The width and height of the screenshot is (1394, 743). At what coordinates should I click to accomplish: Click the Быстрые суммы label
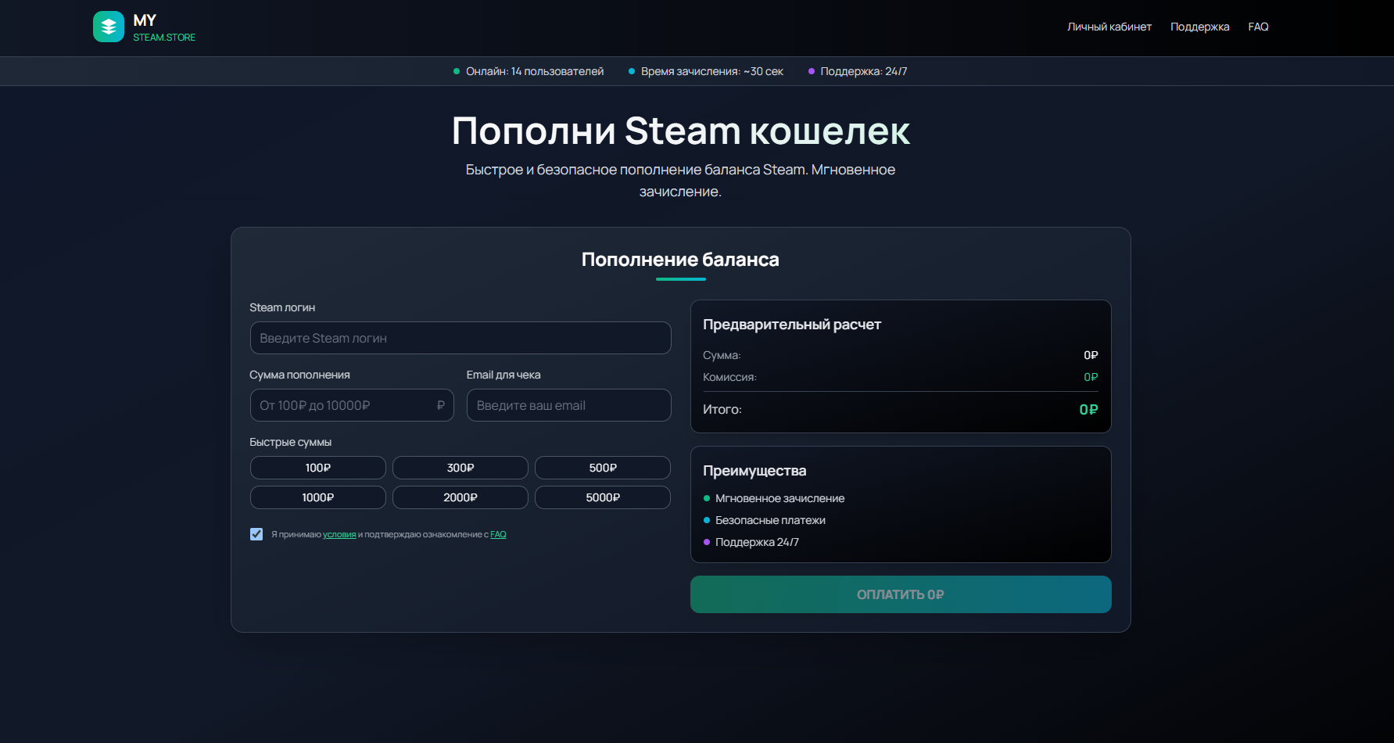pos(291,442)
